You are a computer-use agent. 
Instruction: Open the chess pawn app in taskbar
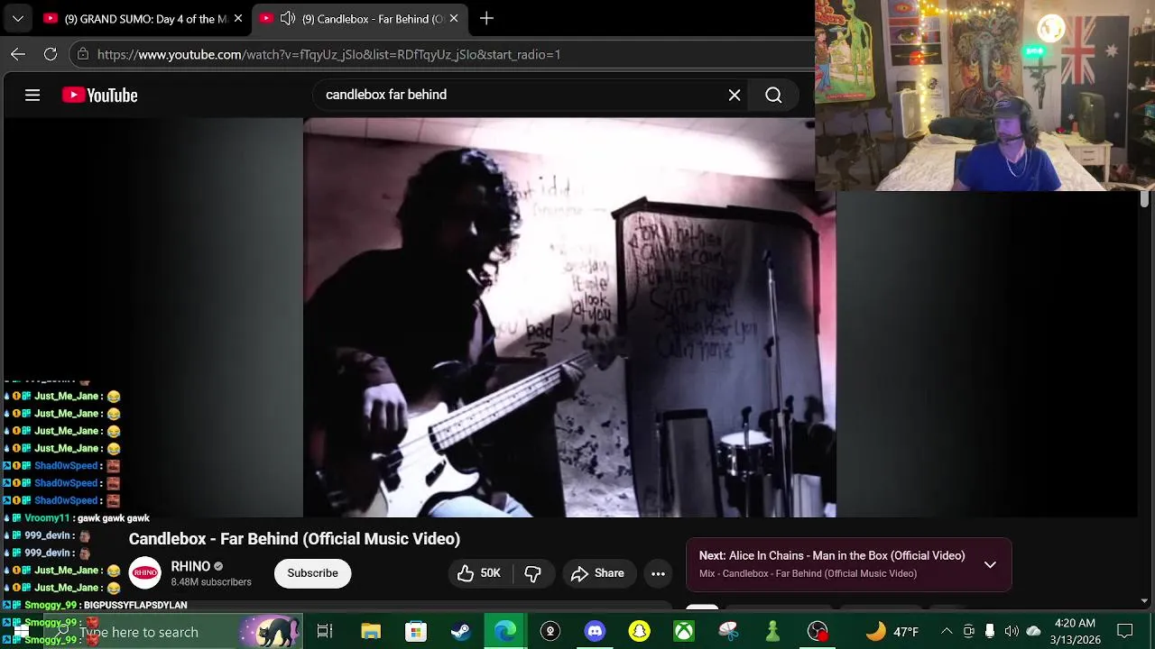[x=772, y=632]
